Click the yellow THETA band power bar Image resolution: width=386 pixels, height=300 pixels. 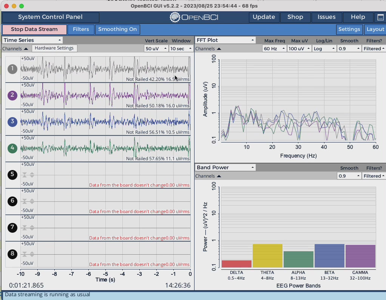(267, 256)
